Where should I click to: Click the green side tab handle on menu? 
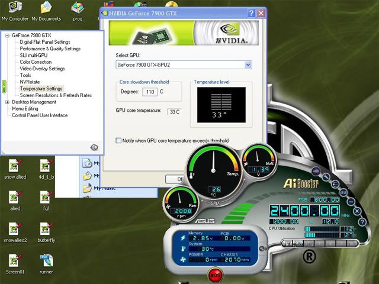pos(4,86)
